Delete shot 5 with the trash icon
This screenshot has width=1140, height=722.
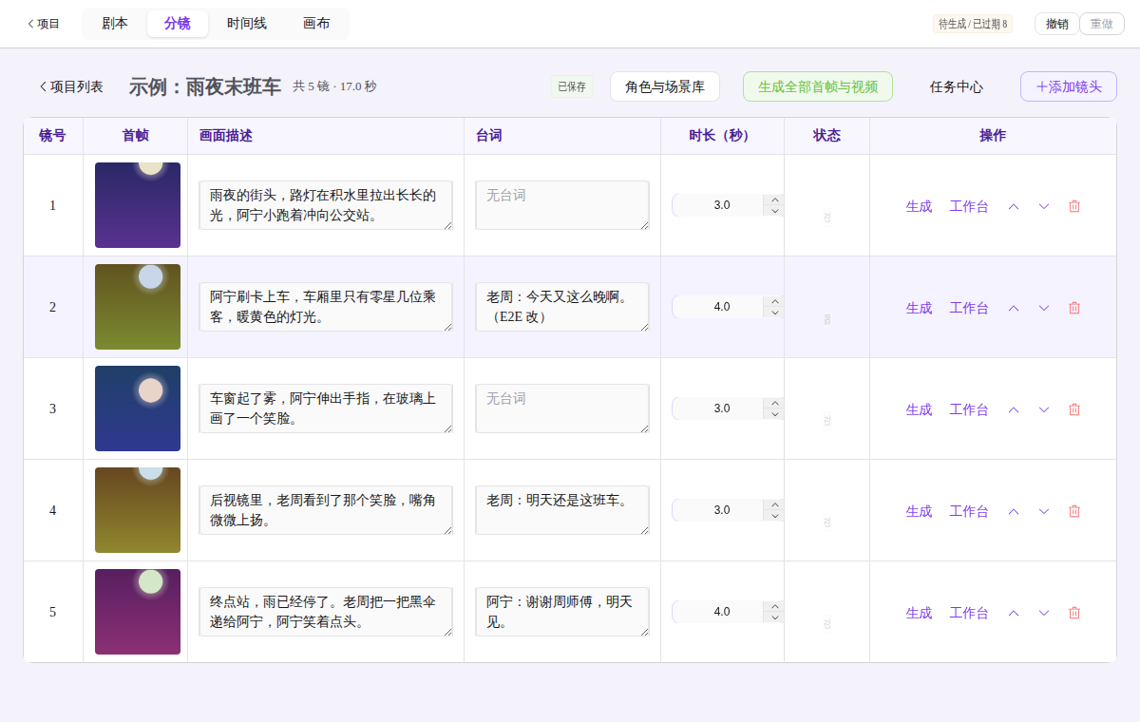click(x=1074, y=613)
